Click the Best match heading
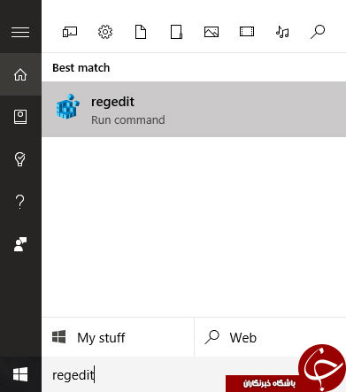The image size is (346, 392). tap(81, 68)
